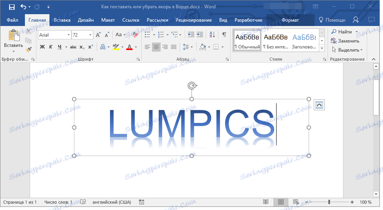Screen dimensions: 383x210
Task: Sort text with А-Я sort icon
Action: pos(212,35)
